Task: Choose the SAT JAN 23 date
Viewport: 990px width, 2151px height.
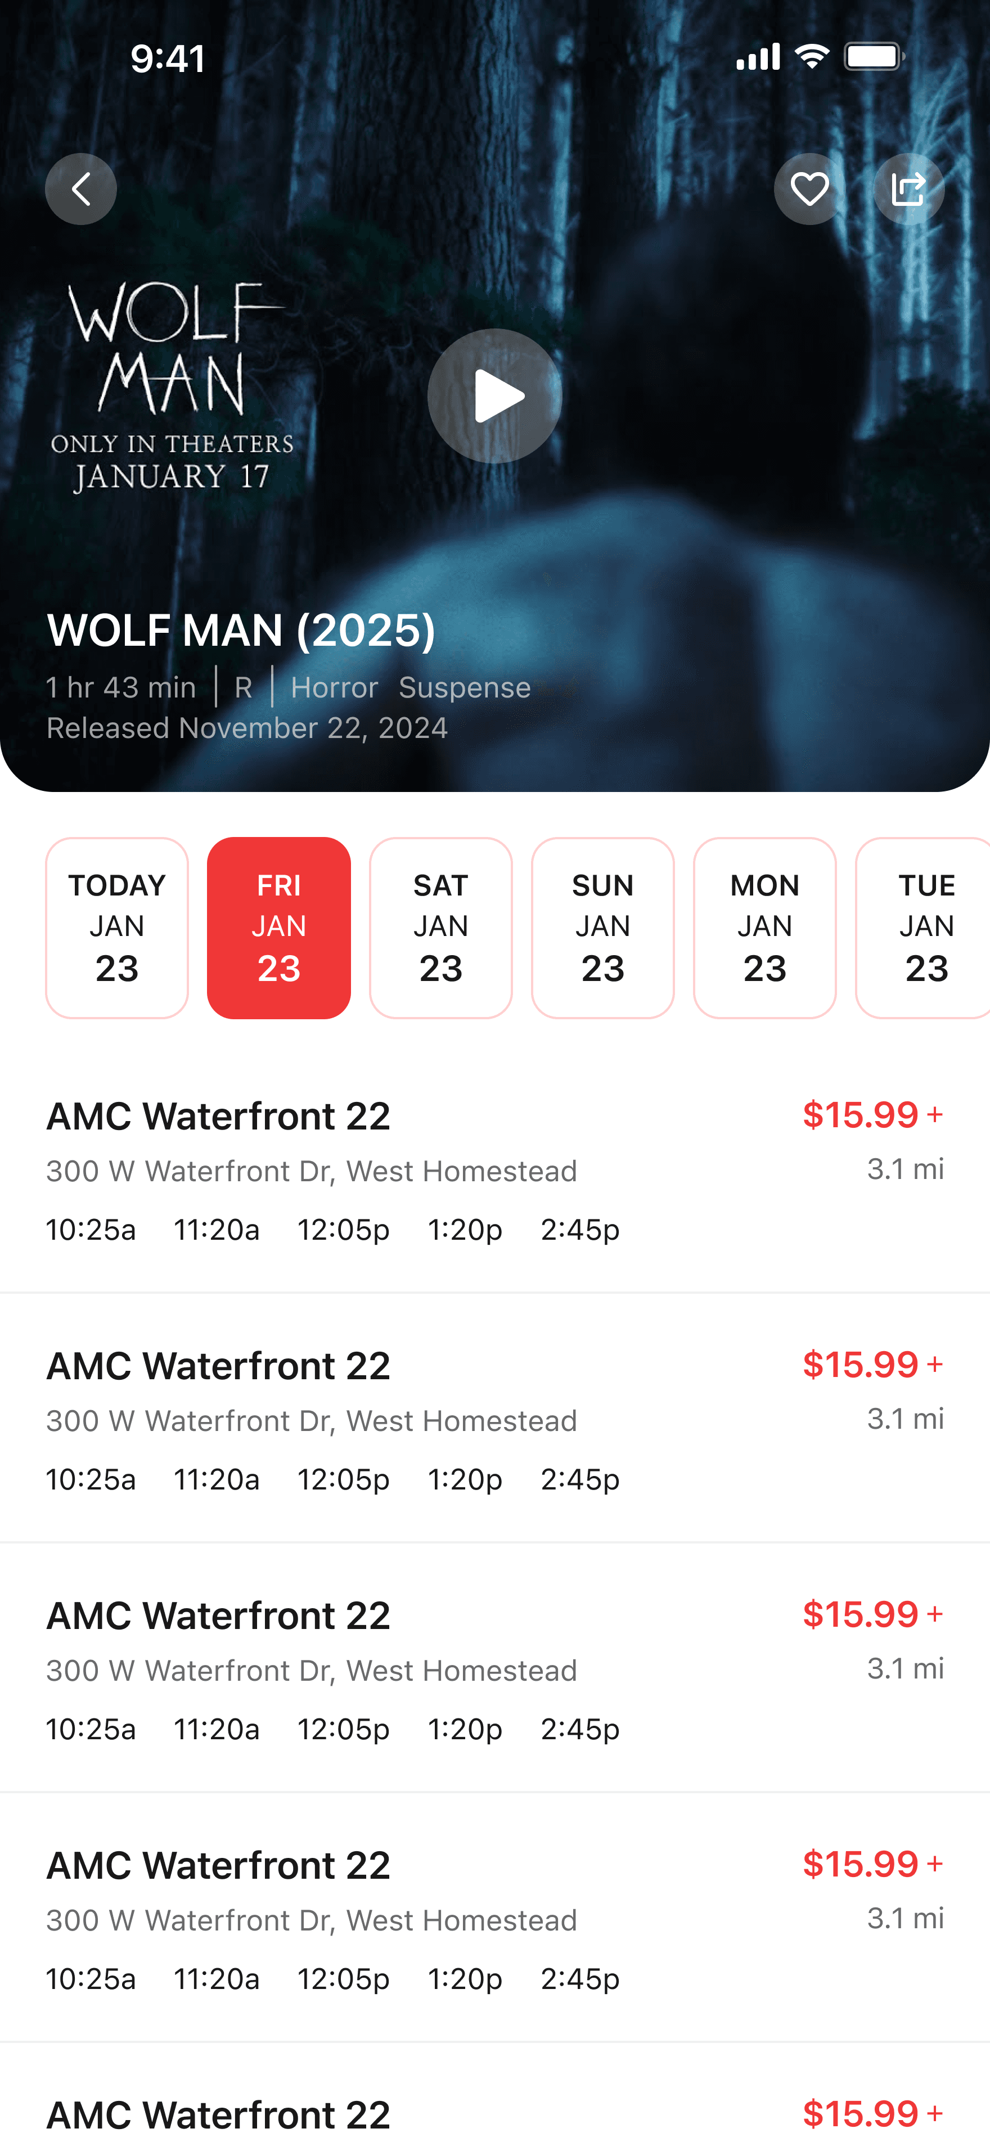Action: [441, 928]
